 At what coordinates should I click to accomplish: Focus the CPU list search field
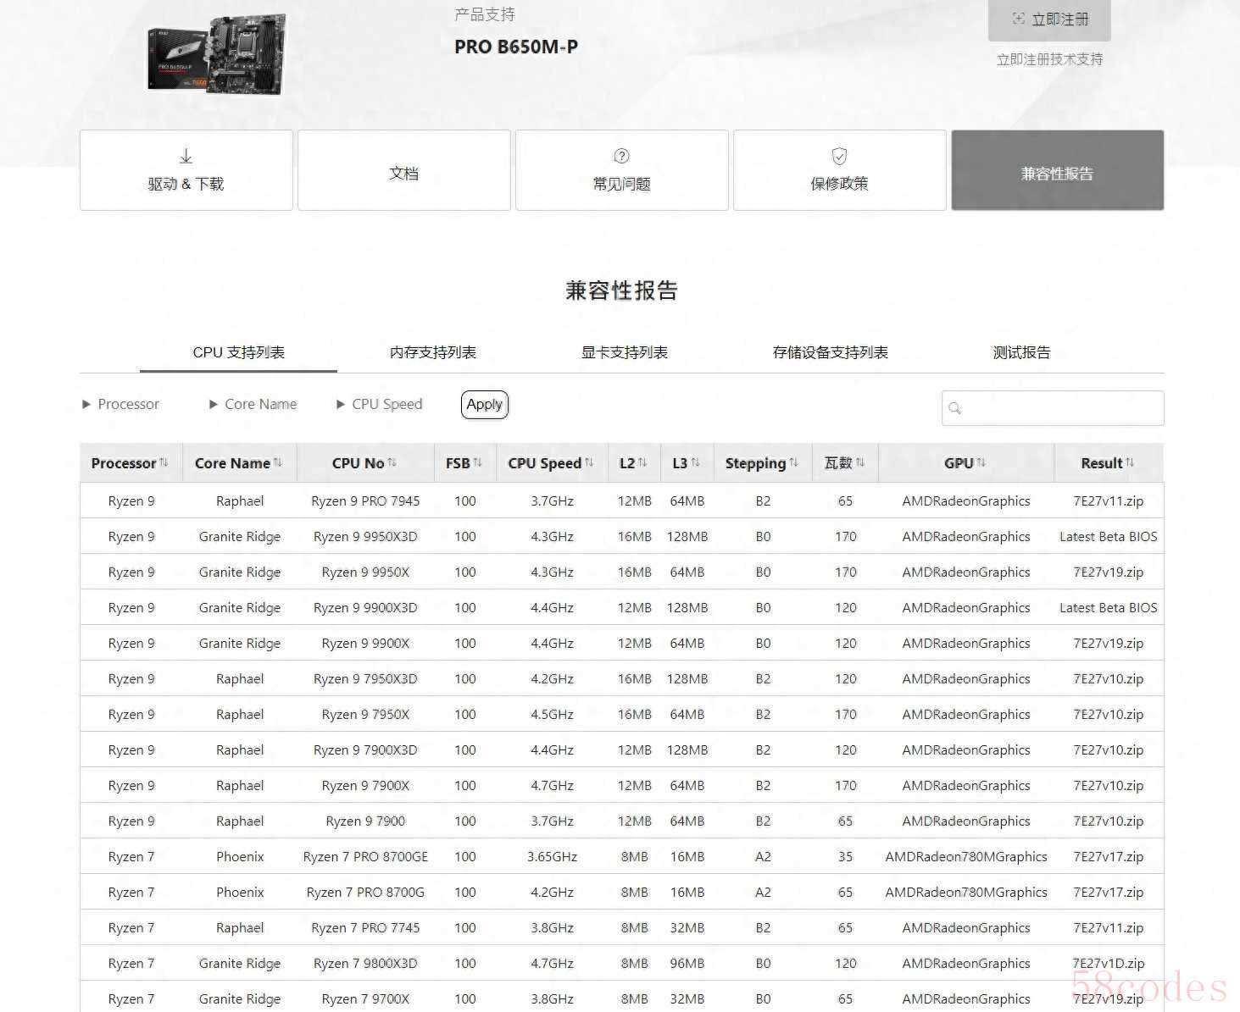click(x=1053, y=408)
